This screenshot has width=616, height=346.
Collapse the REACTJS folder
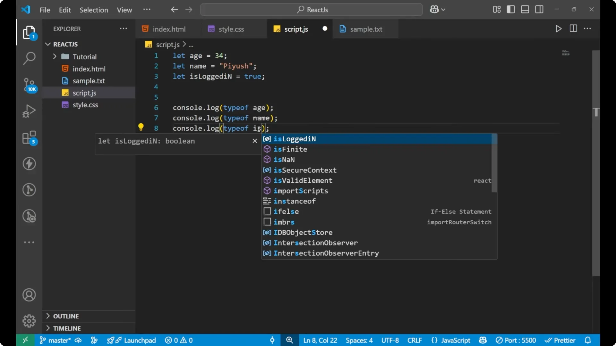(x=47, y=44)
